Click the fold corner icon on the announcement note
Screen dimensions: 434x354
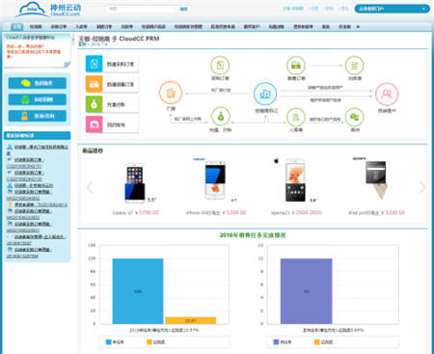[67, 65]
